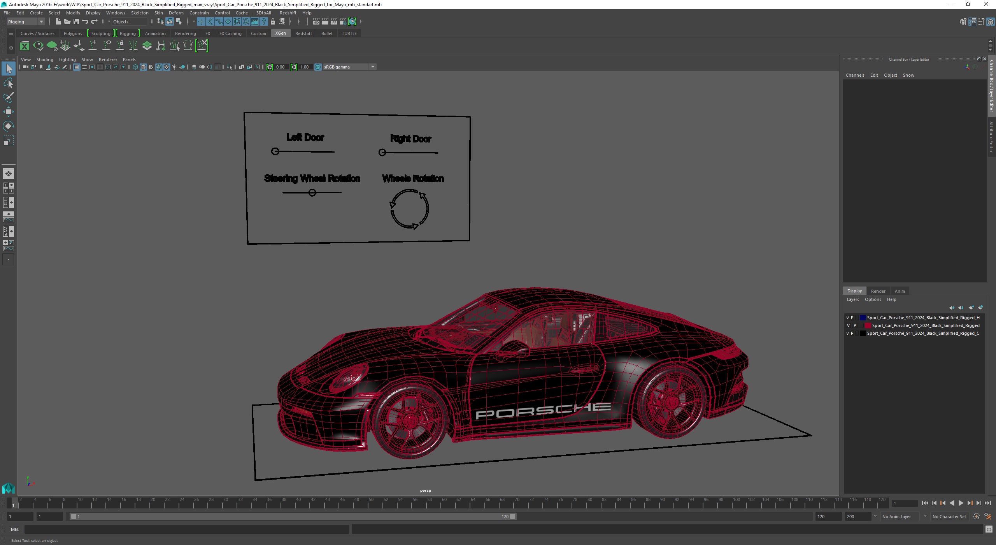Screen dimensions: 996x545
Task: Start IPR render icon
Action: click(334, 22)
